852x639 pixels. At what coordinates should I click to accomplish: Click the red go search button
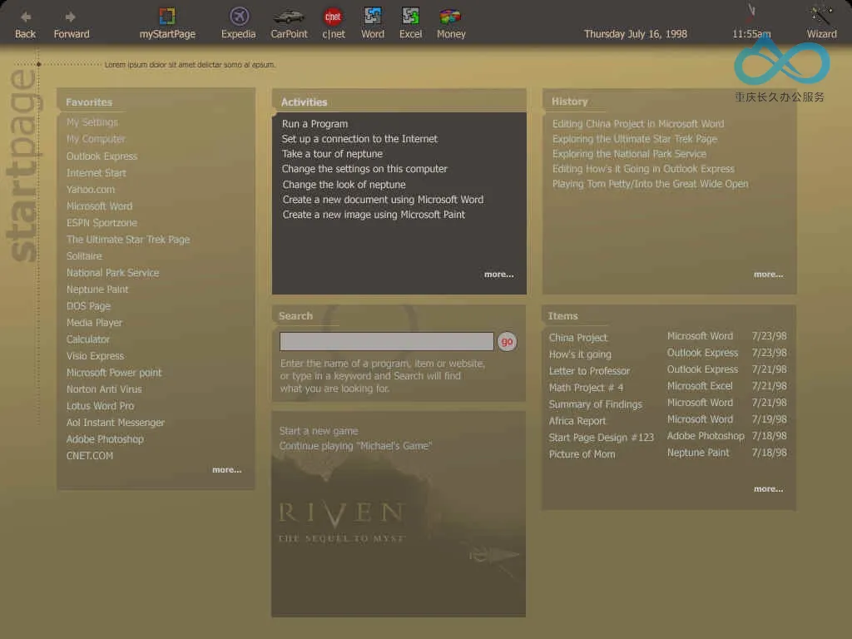[507, 342]
